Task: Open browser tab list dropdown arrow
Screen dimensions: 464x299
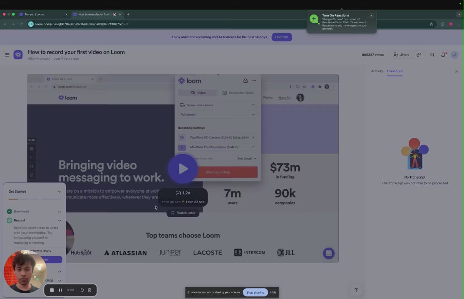Action: click(x=459, y=14)
